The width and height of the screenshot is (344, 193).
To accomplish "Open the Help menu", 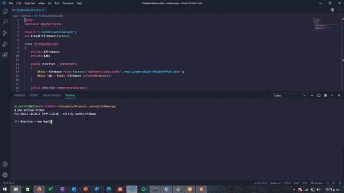I will (79, 3).
